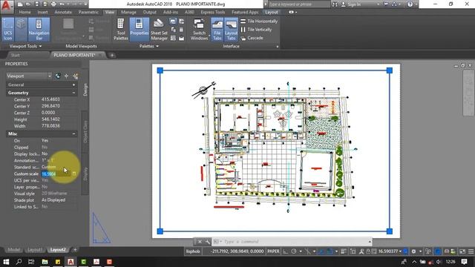Collapse the Misc properties section

73,133
